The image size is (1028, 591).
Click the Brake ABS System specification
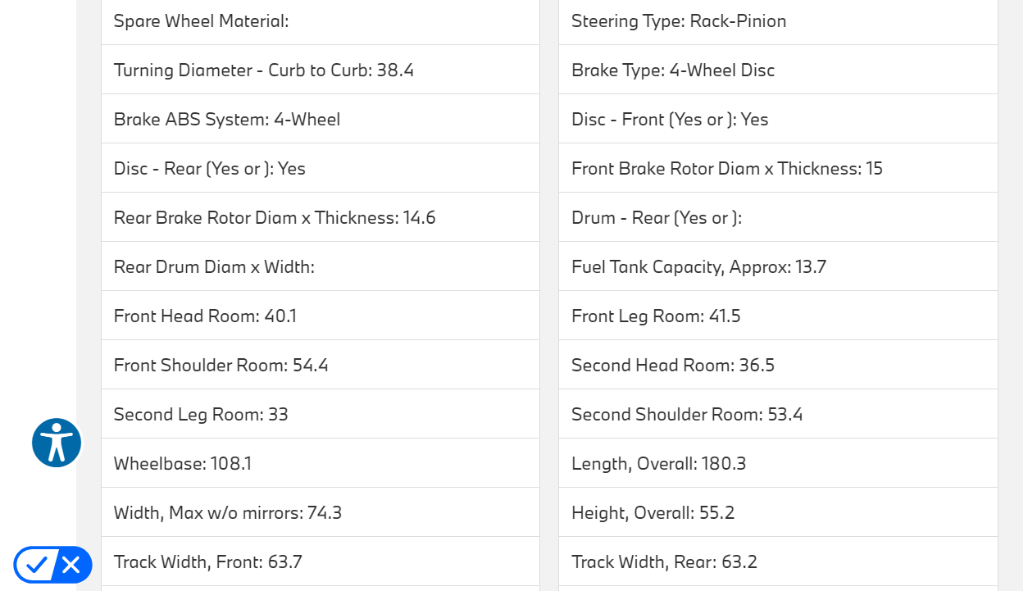tap(227, 120)
